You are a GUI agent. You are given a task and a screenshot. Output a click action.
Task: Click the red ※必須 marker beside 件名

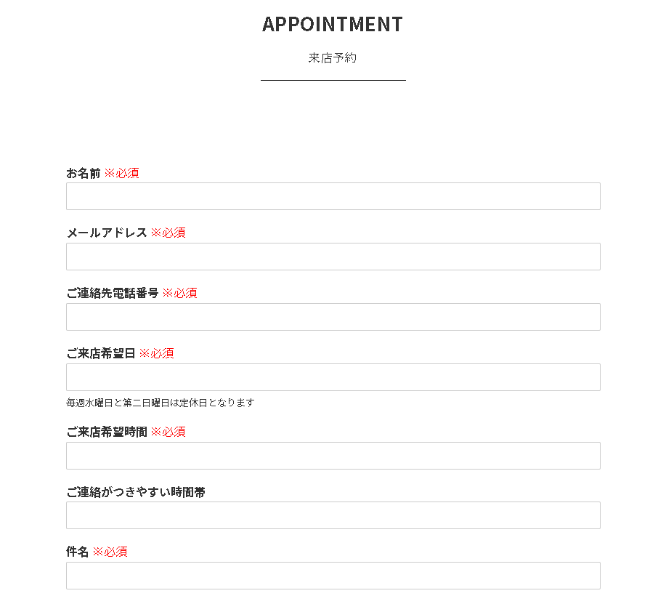[x=110, y=552]
